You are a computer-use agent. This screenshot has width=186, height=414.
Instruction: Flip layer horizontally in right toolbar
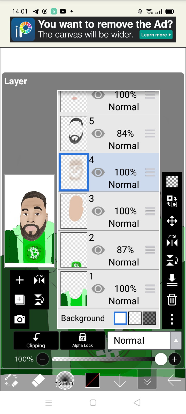[172, 241]
